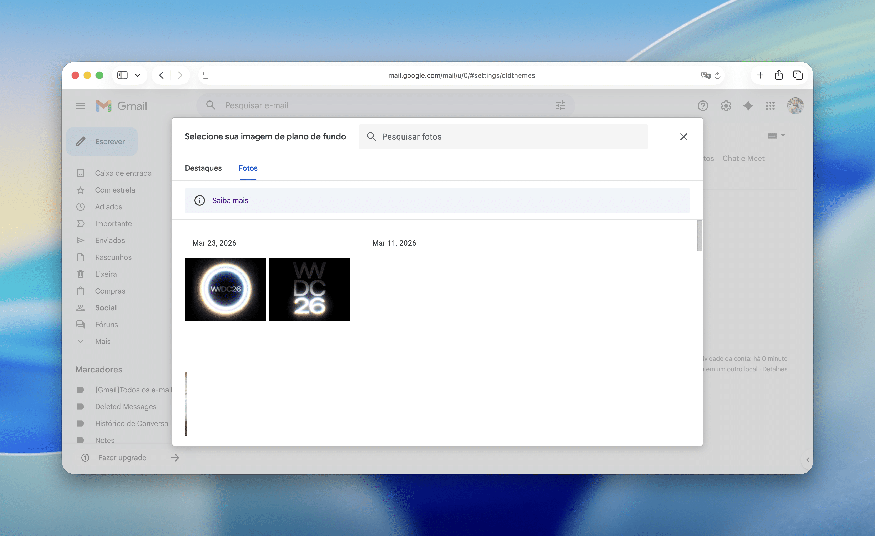Click the photo list scrollbar thumb
Screen dimensions: 875x536
tap(699, 236)
